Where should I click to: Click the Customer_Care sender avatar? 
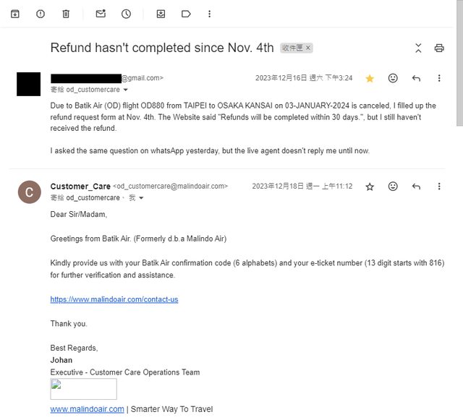pos(29,192)
